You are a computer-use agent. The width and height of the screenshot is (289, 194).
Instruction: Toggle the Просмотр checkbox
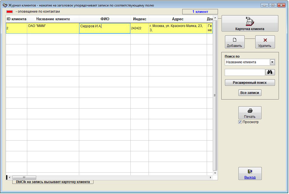(240, 122)
